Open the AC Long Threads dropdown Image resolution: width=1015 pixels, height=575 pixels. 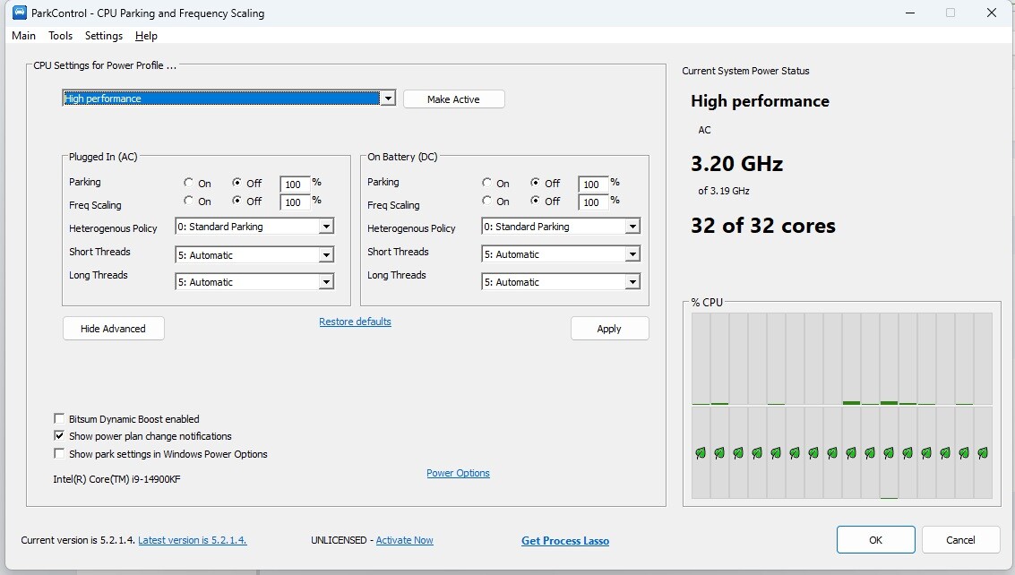click(x=326, y=282)
